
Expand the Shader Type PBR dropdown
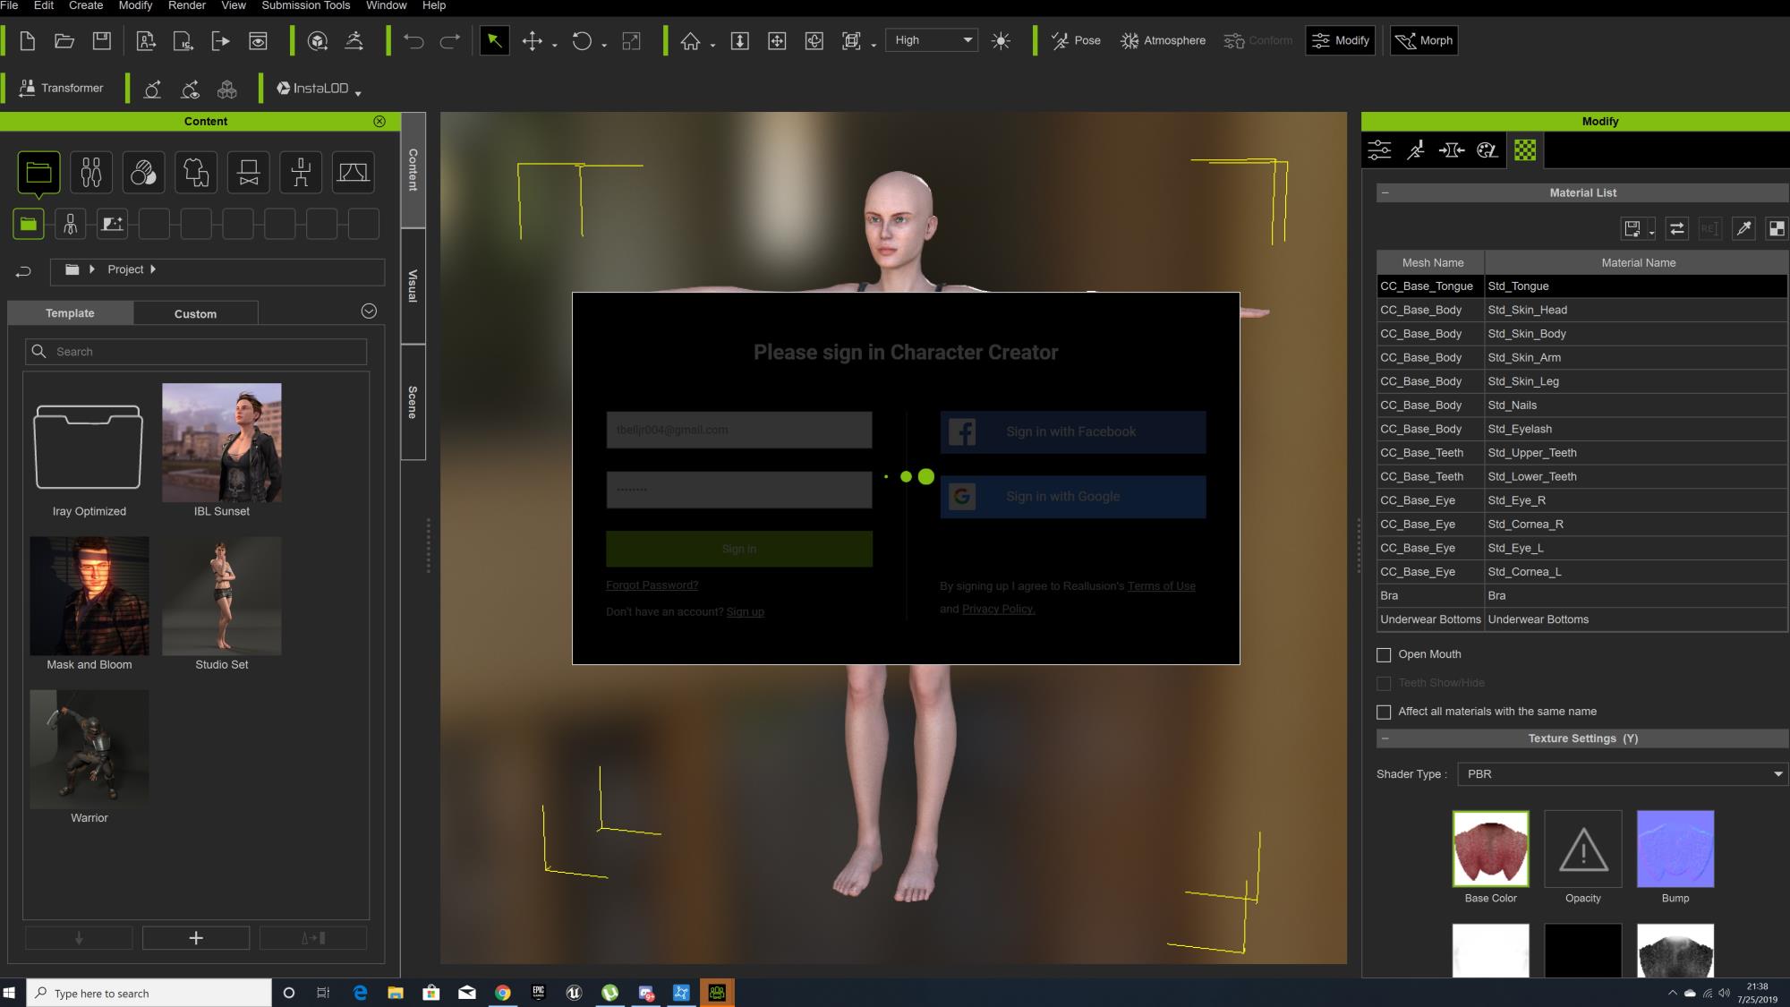[1623, 774]
